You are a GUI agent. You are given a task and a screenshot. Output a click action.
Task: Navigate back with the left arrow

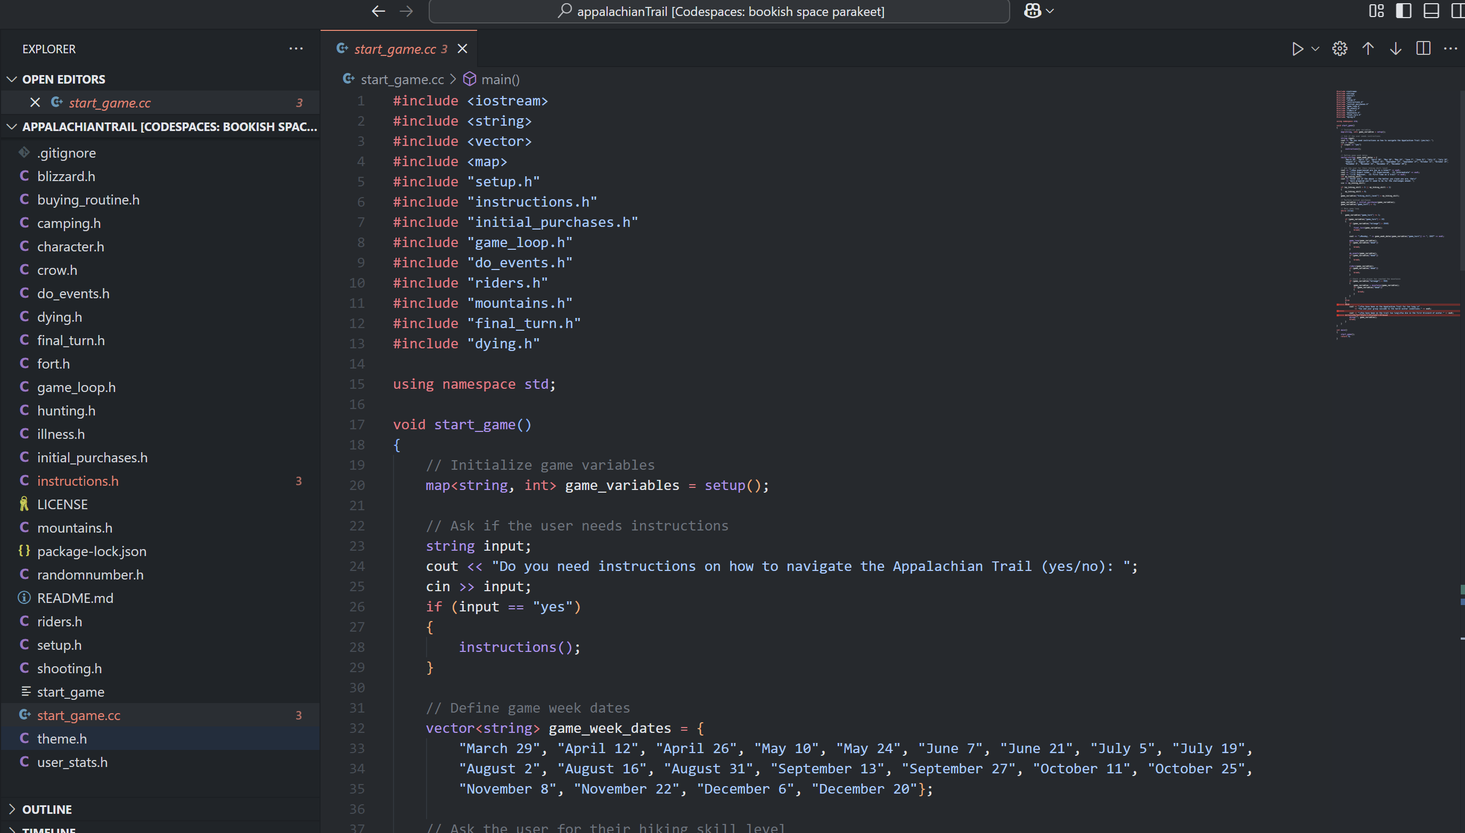(378, 11)
